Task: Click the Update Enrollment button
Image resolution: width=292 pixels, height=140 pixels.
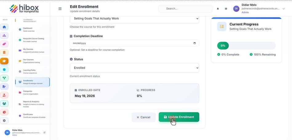Action: click(x=179, y=117)
